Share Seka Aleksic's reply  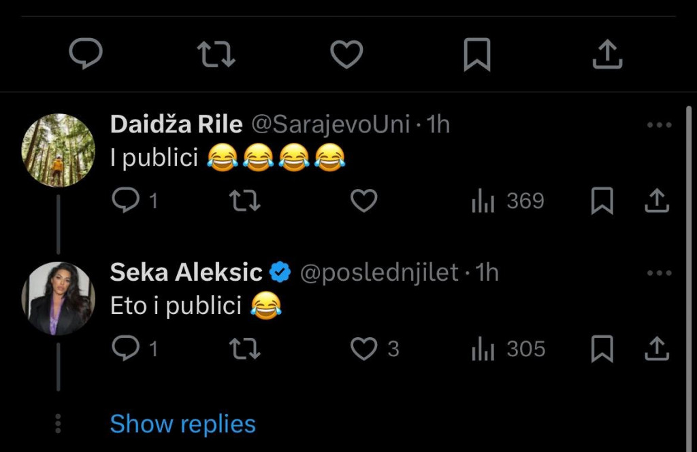tap(658, 348)
